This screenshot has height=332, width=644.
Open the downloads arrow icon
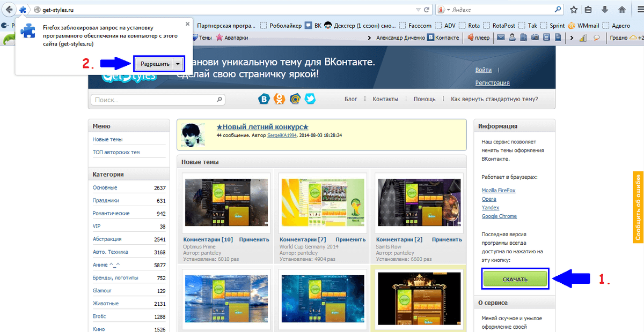coord(605,10)
